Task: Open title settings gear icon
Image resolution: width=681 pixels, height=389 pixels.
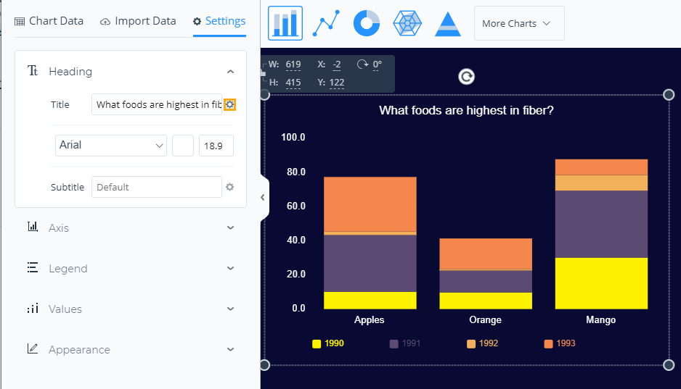Action: tap(230, 105)
